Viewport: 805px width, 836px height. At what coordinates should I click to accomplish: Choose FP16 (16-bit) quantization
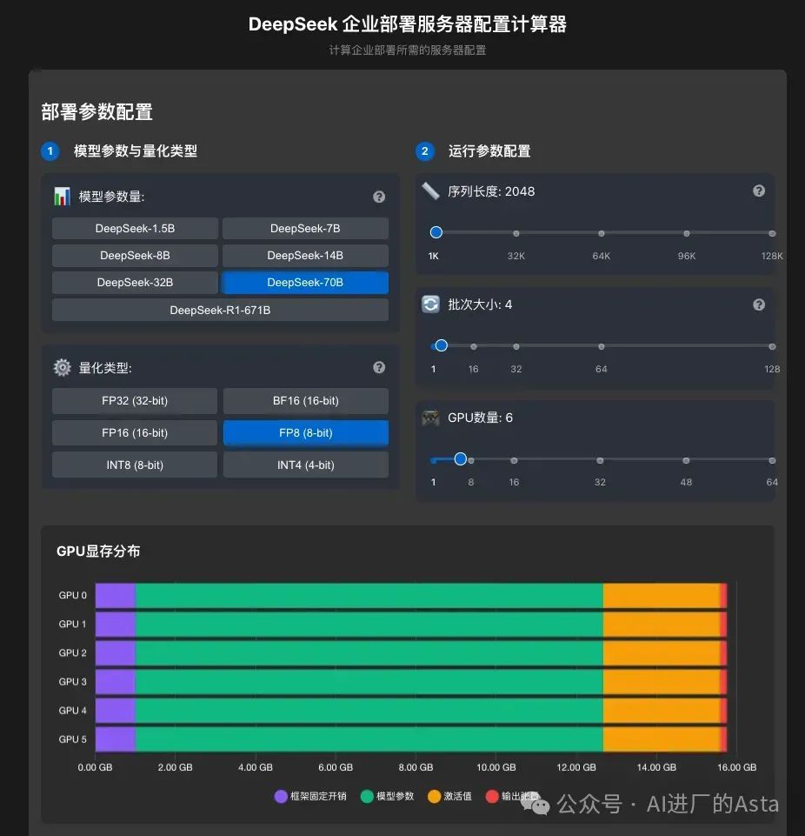click(x=135, y=433)
